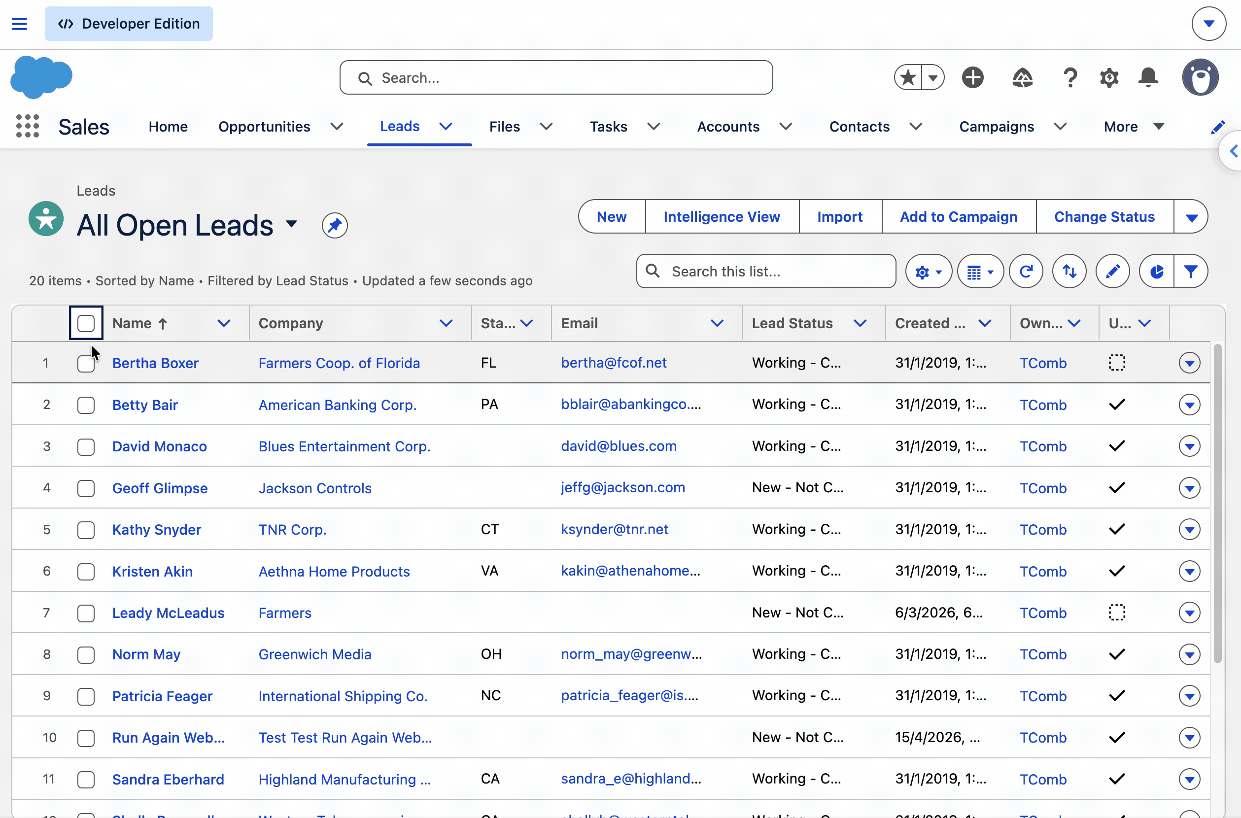Expand the Leads tab dropdown chevron
The height and width of the screenshot is (818, 1241).
(x=446, y=126)
